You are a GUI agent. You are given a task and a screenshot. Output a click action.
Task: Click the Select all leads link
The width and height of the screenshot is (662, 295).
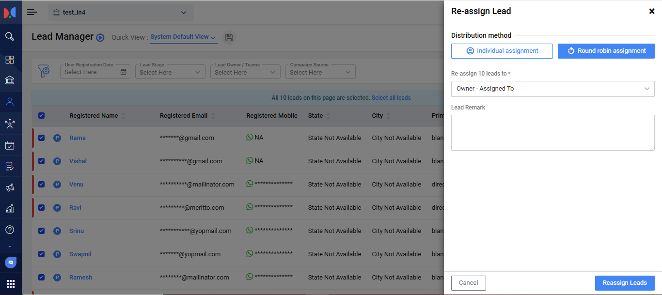click(391, 98)
